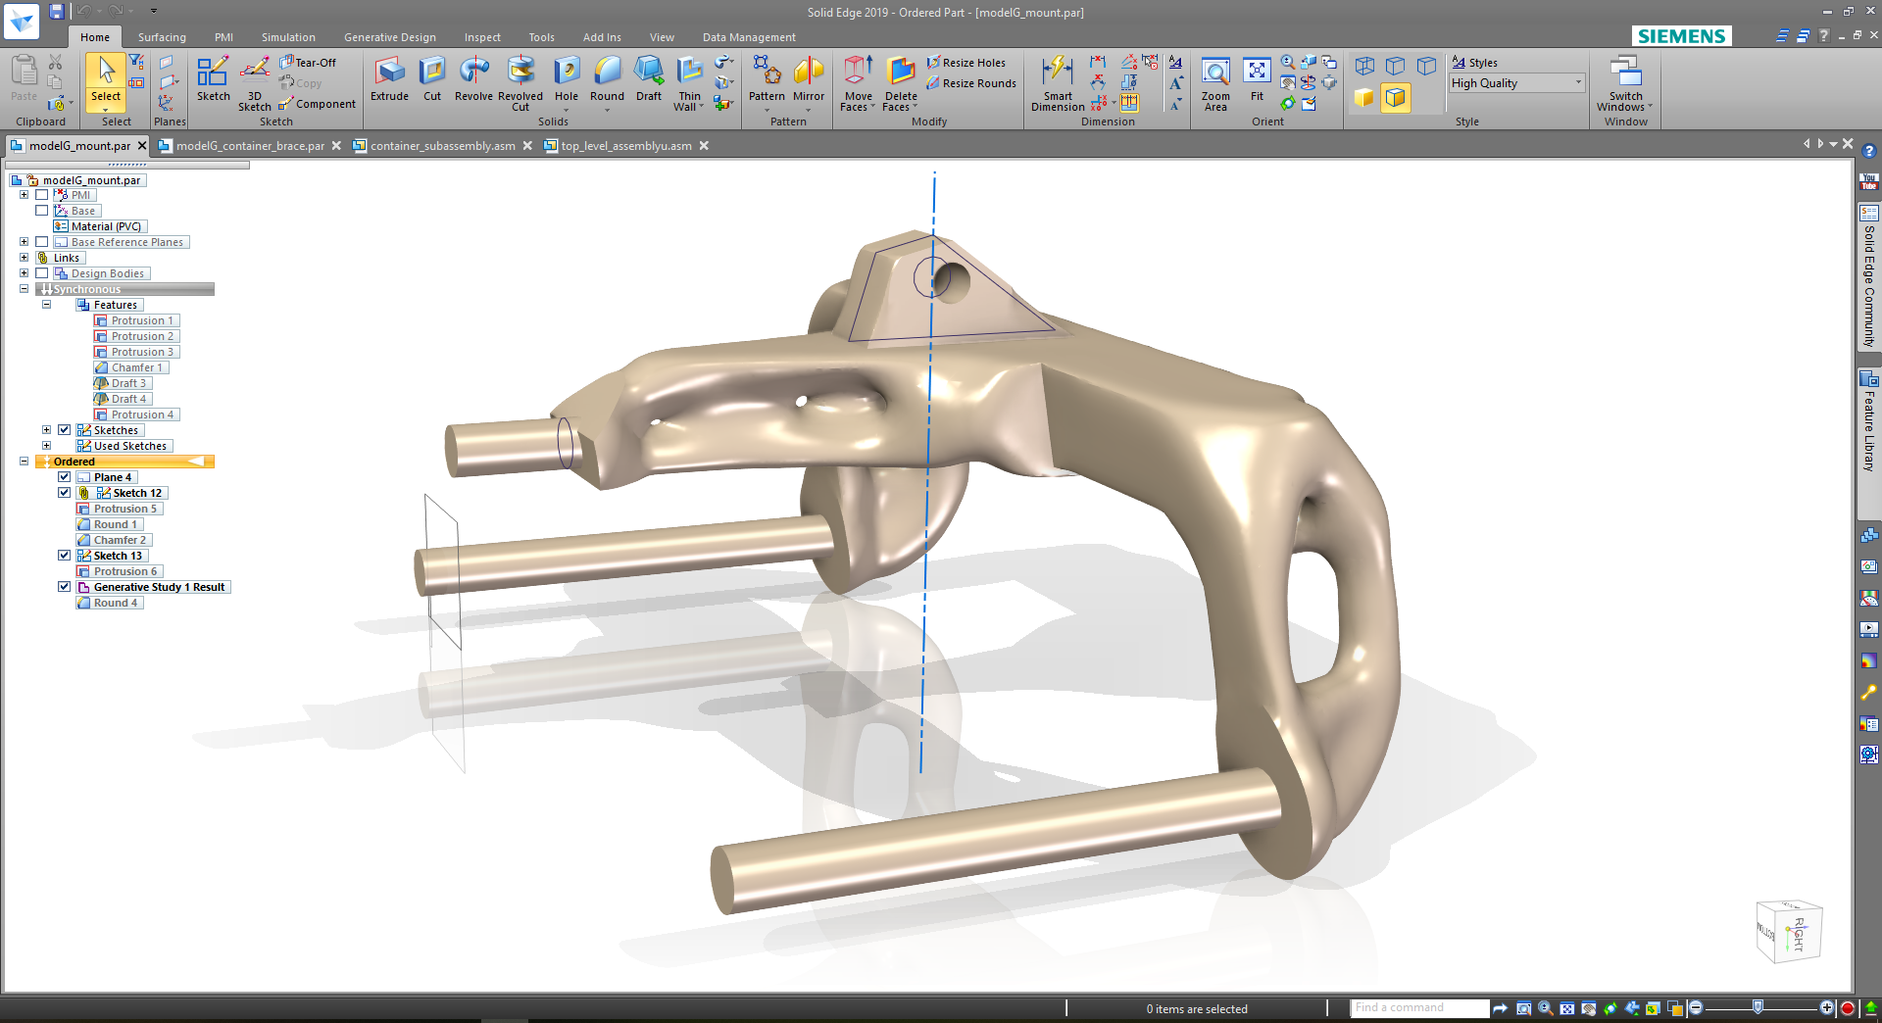The width and height of the screenshot is (1882, 1023).
Task: Toggle PMI visibility checkbox
Action: (x=42, y=195)
